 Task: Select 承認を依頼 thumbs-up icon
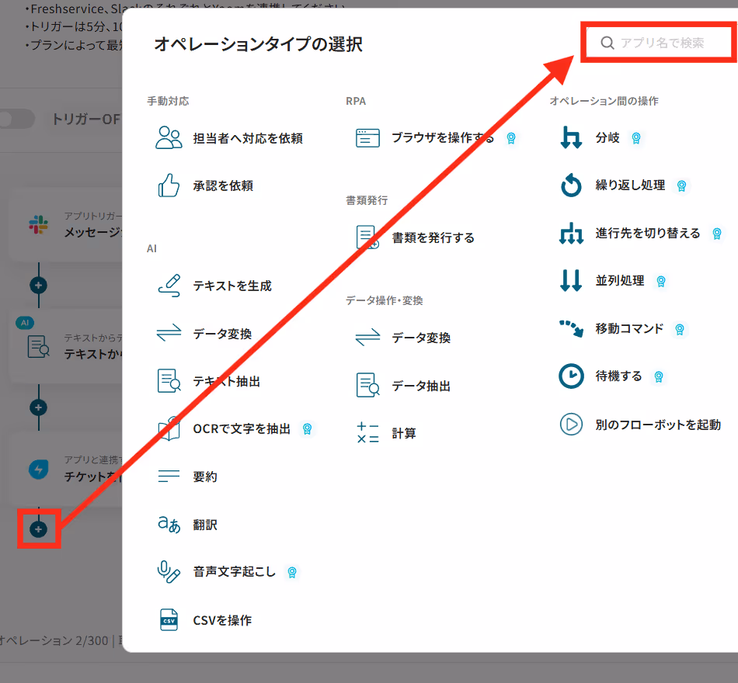[x=169, y=185]
